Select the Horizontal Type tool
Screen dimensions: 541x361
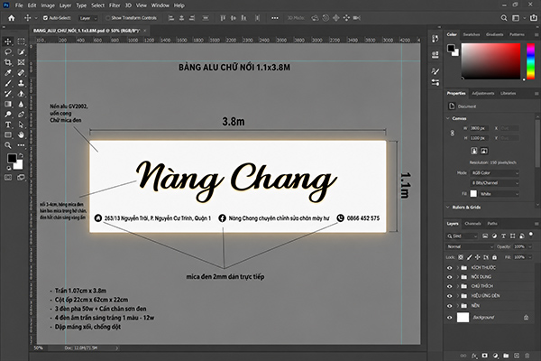[8, 125]
